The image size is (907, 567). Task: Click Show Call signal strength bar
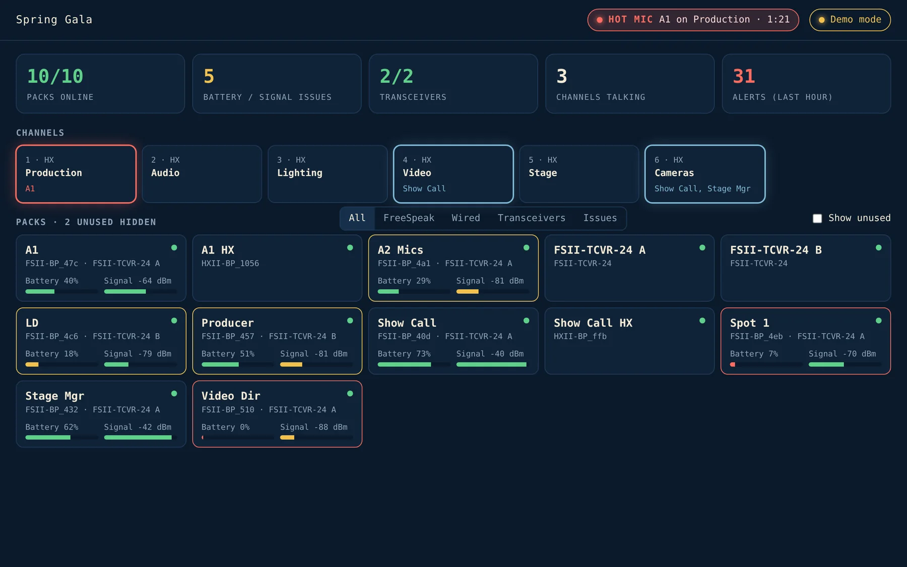pos(492,364)
